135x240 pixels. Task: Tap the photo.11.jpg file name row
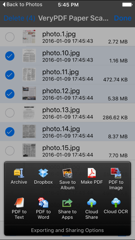67,75
